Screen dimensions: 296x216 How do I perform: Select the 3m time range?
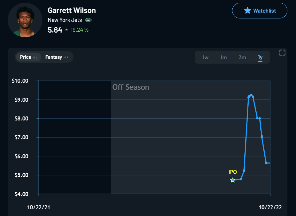pyautogui.click(x=242, y=57)
